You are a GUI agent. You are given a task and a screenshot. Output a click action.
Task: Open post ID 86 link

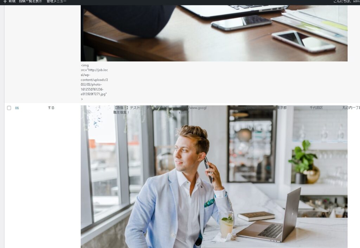coord(17,108)
